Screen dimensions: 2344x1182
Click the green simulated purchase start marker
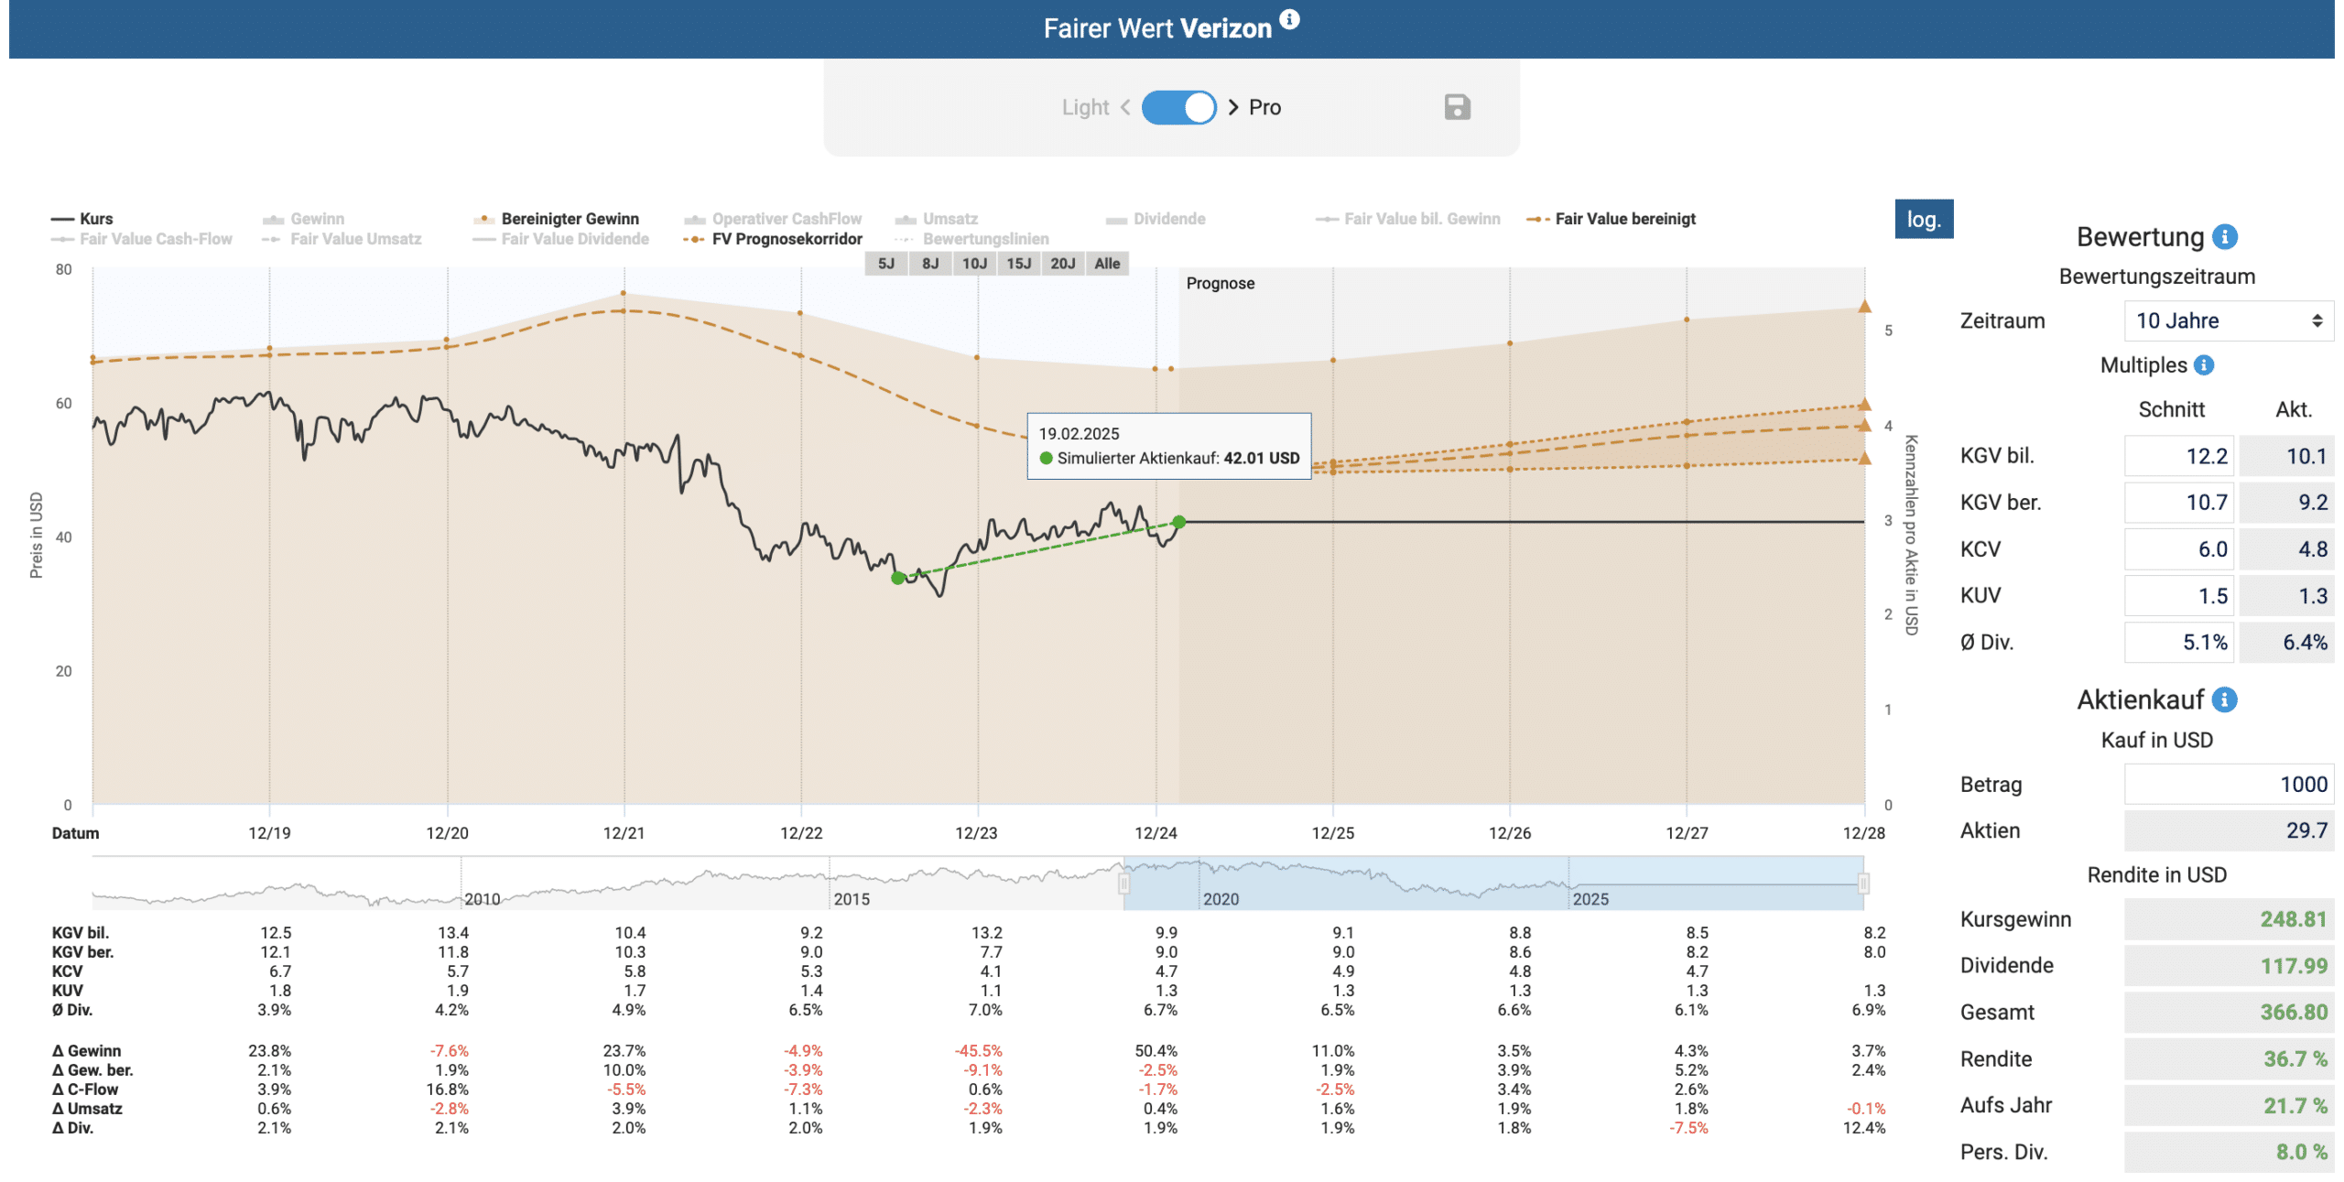click(x=898, y=578)
